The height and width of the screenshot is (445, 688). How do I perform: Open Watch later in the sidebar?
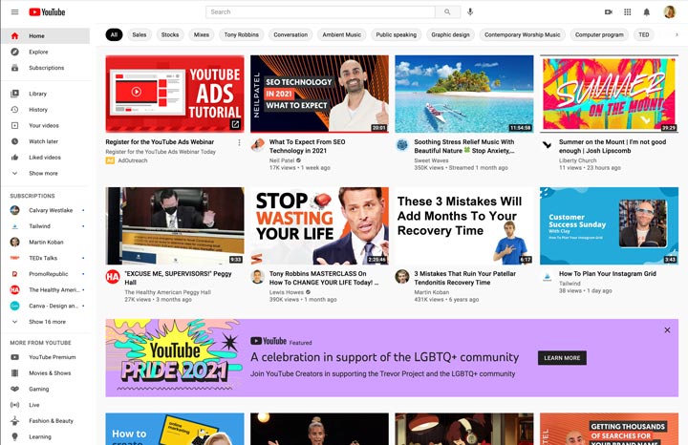point(46,141)
